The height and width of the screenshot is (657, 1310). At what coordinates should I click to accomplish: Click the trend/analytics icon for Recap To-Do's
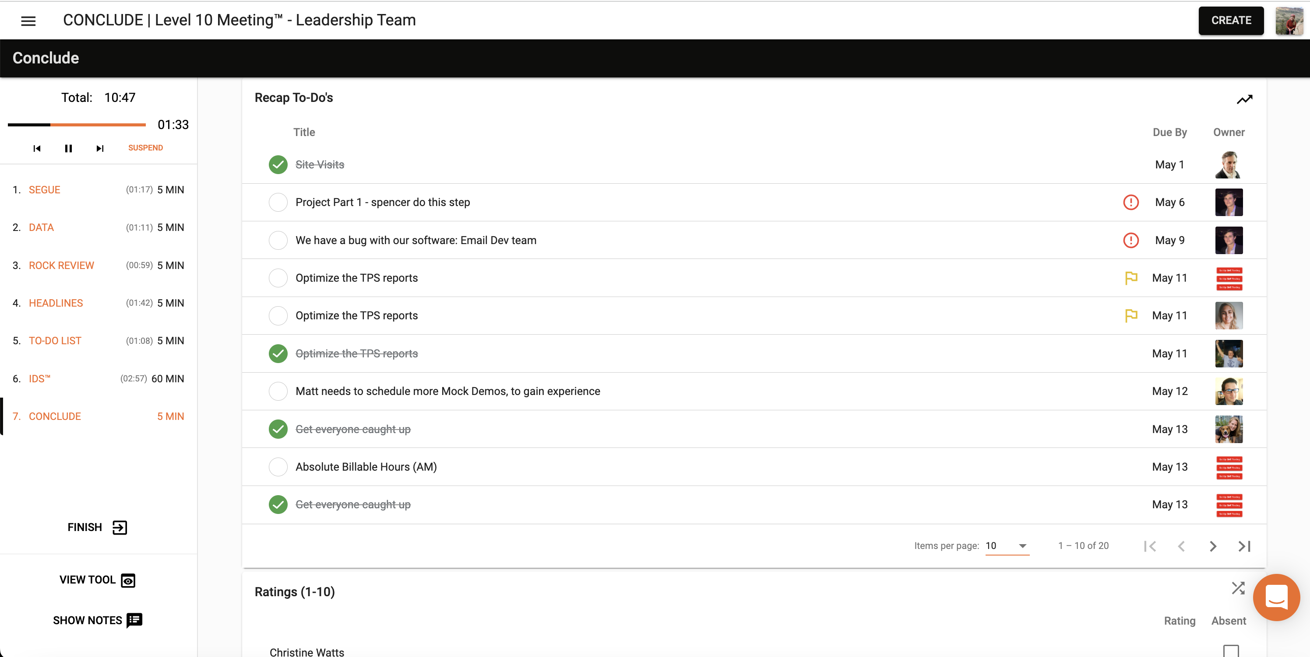click(1244, 100)
